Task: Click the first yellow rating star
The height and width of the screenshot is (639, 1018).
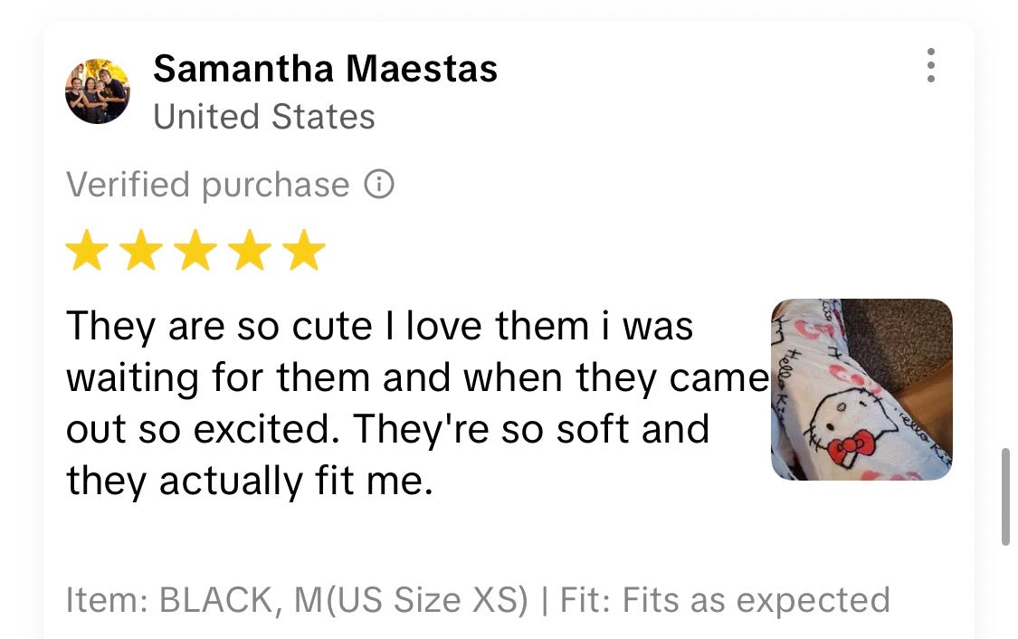Action: (x=87, y=251)
